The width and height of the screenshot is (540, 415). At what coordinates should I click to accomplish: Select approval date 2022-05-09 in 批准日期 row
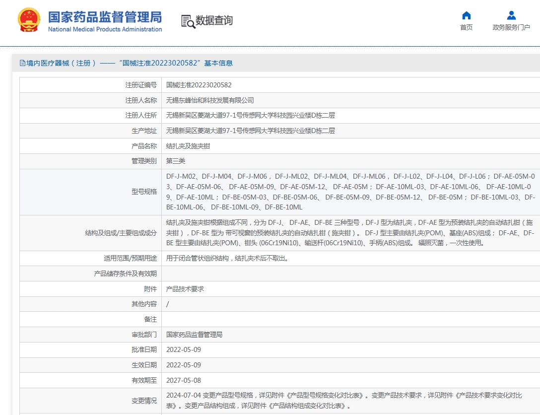pyautogui.click(x=184, y=349)
